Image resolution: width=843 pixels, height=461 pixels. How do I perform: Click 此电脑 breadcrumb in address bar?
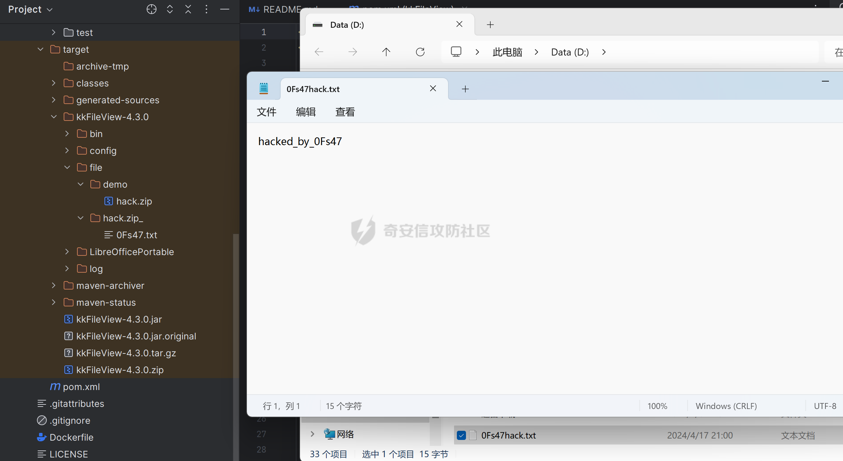(507, 52)
